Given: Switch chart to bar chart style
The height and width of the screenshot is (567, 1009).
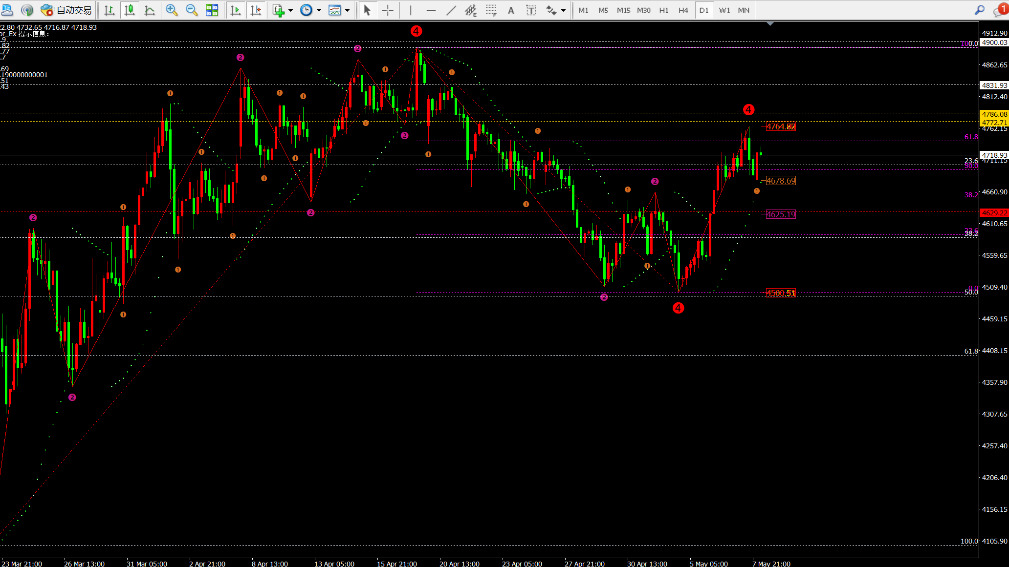Looking at the screenshot, I should (110, 10).
